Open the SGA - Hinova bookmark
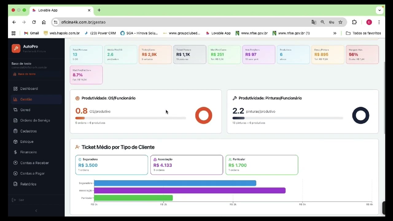This screenshot has height=221, width=393. click(139, 33)
